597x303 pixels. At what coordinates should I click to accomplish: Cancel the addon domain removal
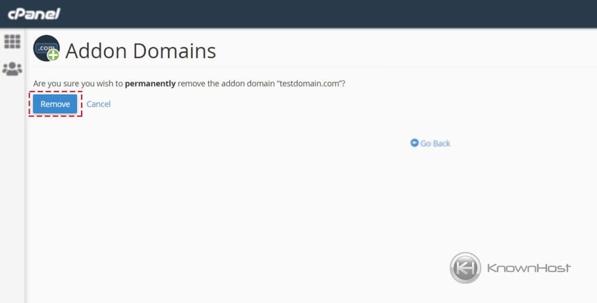pos(99,104)
